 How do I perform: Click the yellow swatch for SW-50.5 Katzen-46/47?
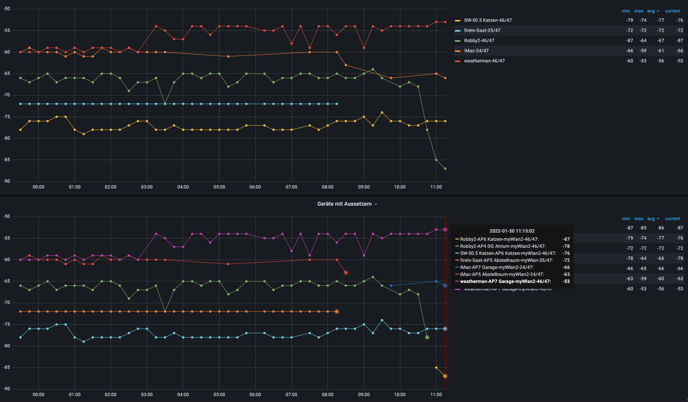click(458, 21)
